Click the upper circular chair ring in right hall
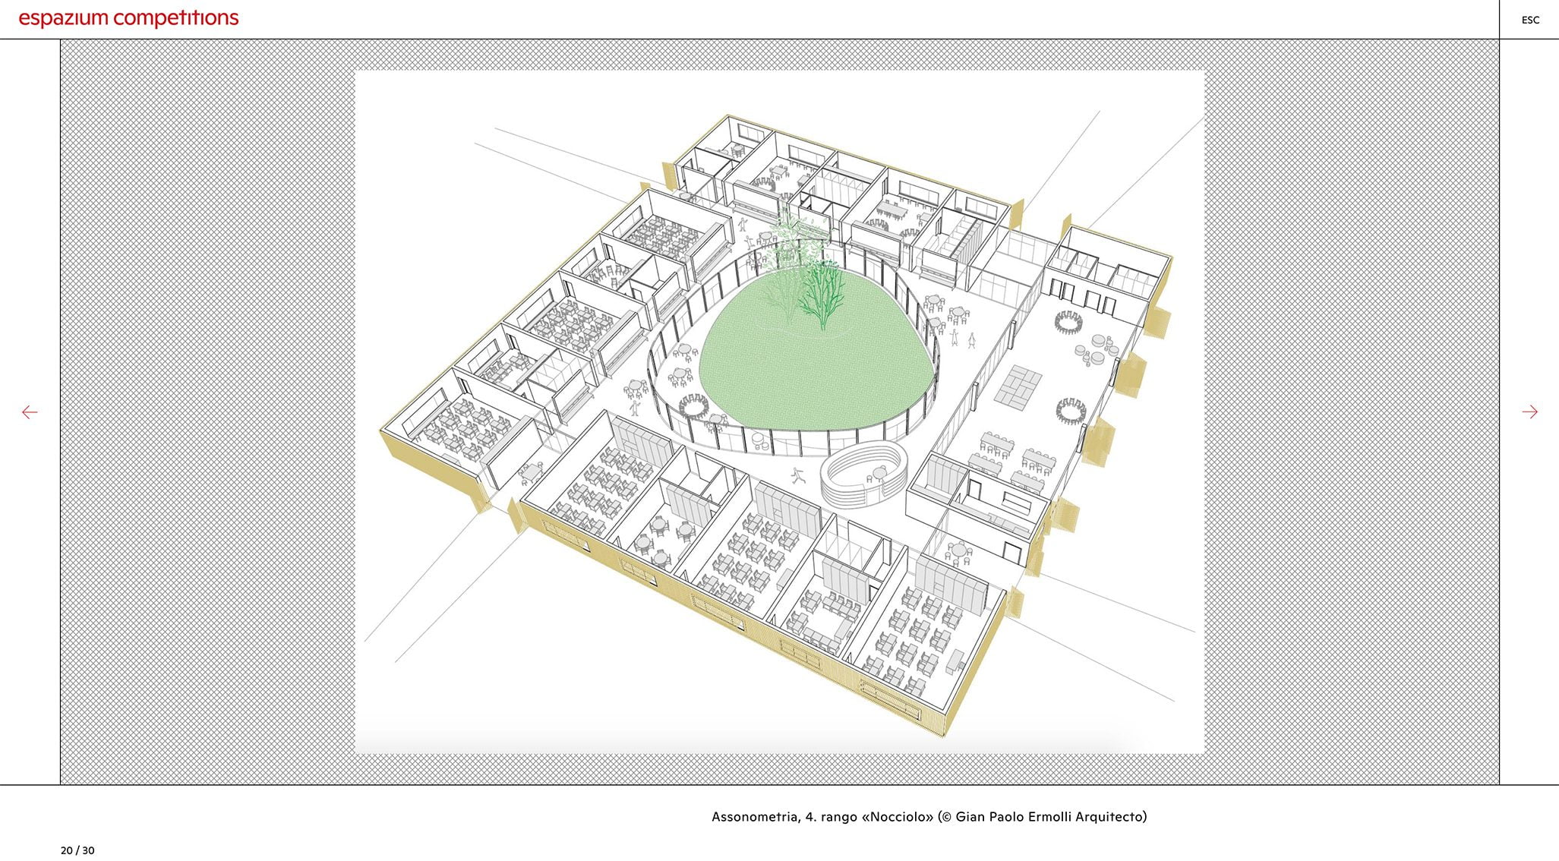Viewport: 1559px width, 861px height. pyautogui.click(x=1069, y=321)
